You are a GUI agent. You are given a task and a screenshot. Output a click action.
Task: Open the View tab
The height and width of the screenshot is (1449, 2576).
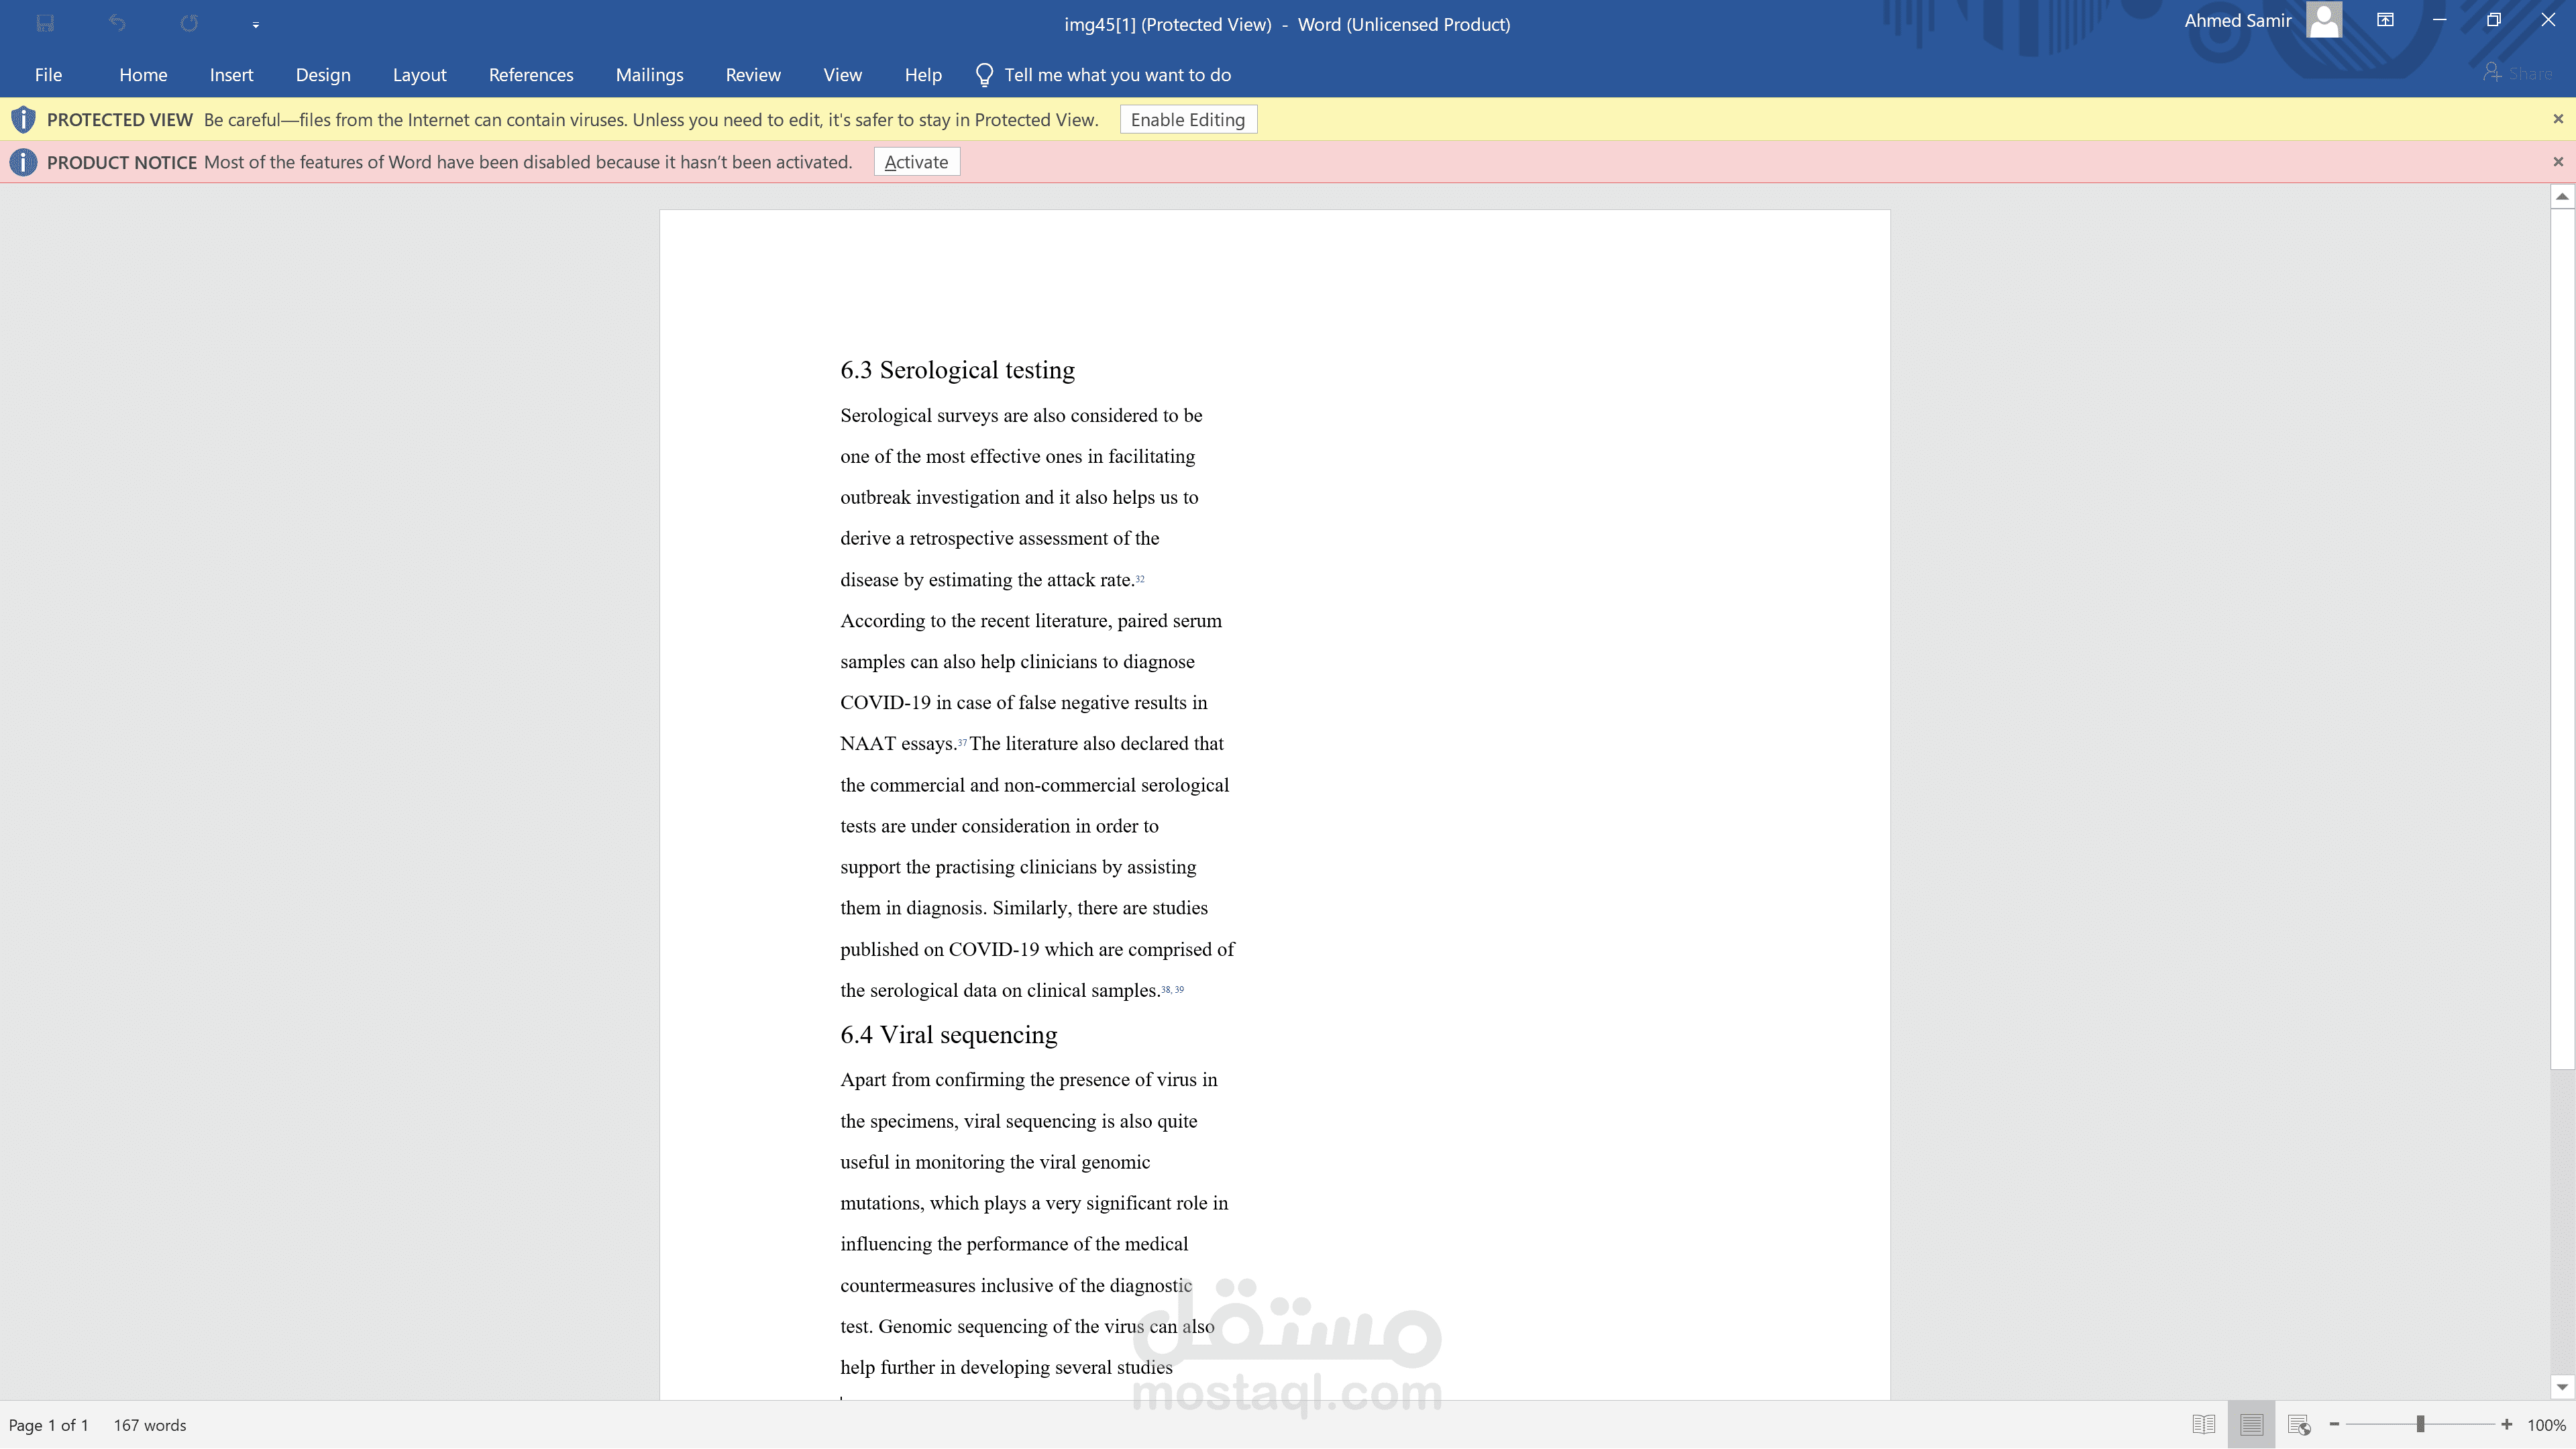[x=842, y=75]
